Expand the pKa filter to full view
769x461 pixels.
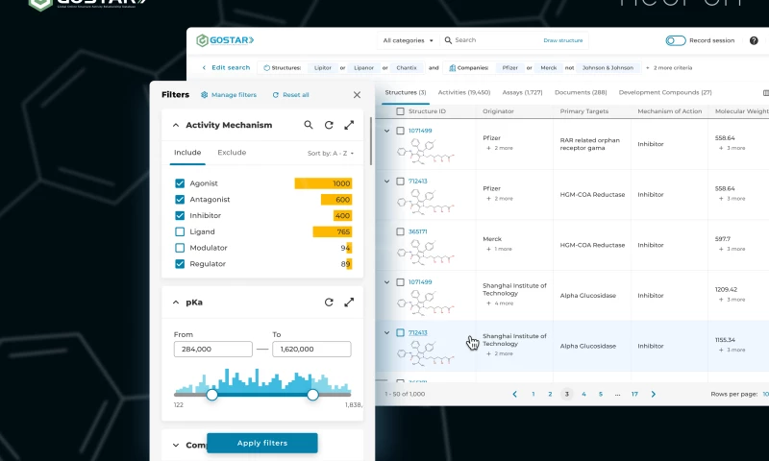[349, 303]
